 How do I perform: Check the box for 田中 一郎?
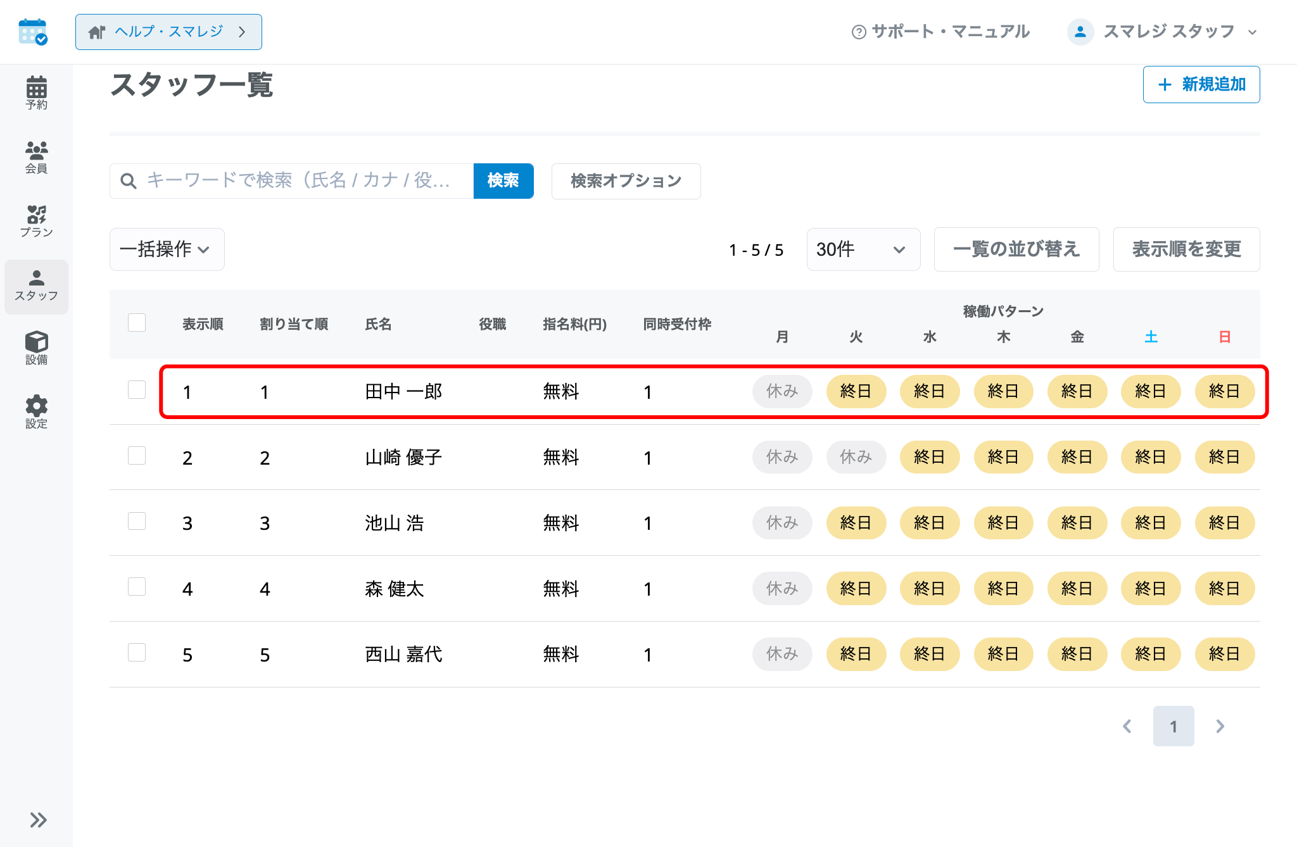pos(137,389)
